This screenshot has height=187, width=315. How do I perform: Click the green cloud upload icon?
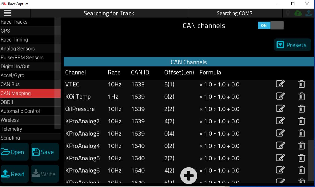click(x=298, y=13)
